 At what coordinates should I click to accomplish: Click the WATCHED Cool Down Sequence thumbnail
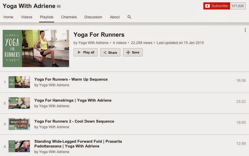click(x=19, y=124)
